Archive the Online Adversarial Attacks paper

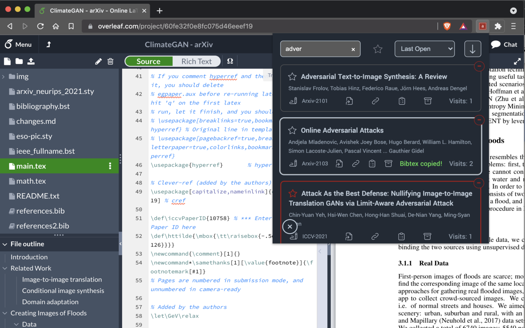tap(388, 164)
